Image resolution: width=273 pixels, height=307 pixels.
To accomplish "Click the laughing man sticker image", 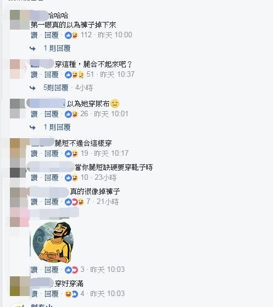I will 53,242.
